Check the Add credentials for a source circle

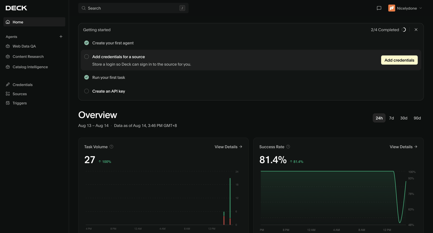click(x=86, y=57)
